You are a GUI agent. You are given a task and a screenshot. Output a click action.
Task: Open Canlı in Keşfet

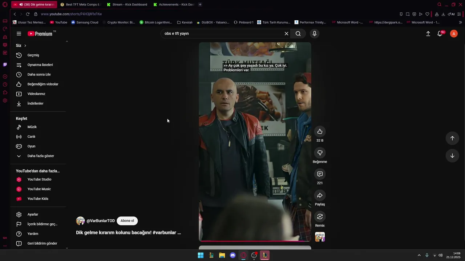pyautogui.click(x=38, y=137)
